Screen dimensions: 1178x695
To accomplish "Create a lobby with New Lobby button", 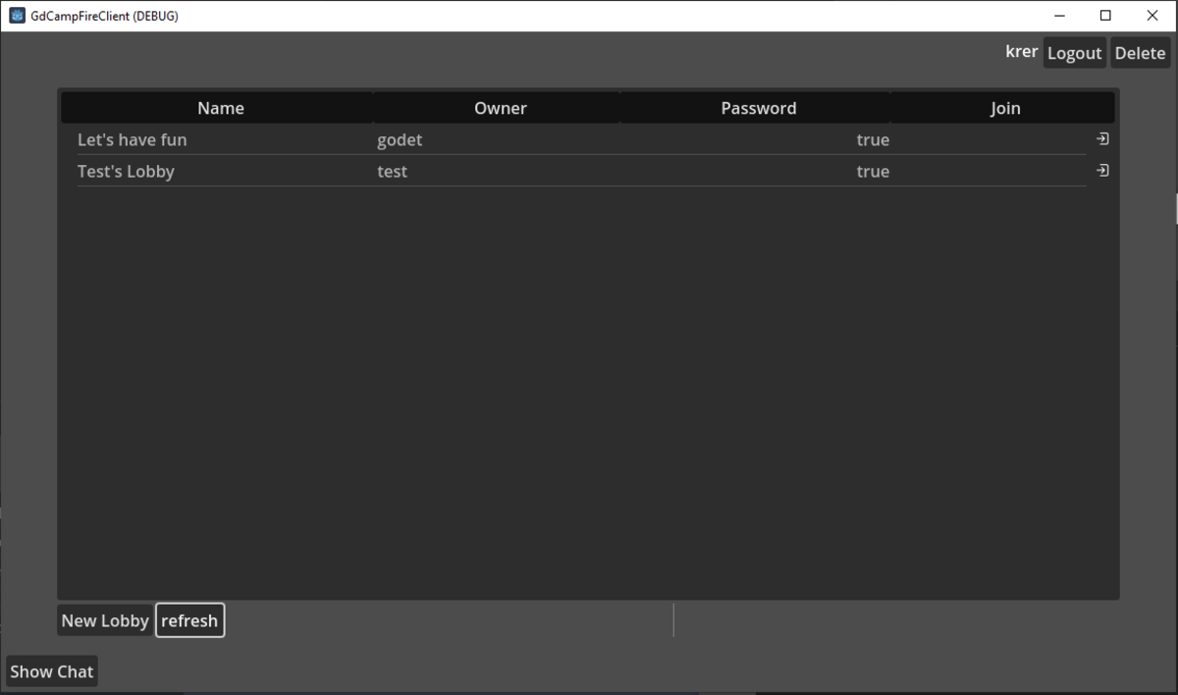I will click(105, 620).
